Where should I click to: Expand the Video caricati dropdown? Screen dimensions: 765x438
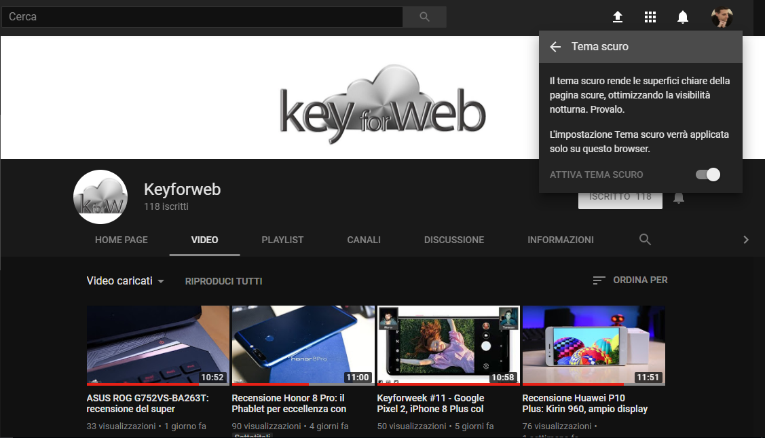tap(126, 281)
